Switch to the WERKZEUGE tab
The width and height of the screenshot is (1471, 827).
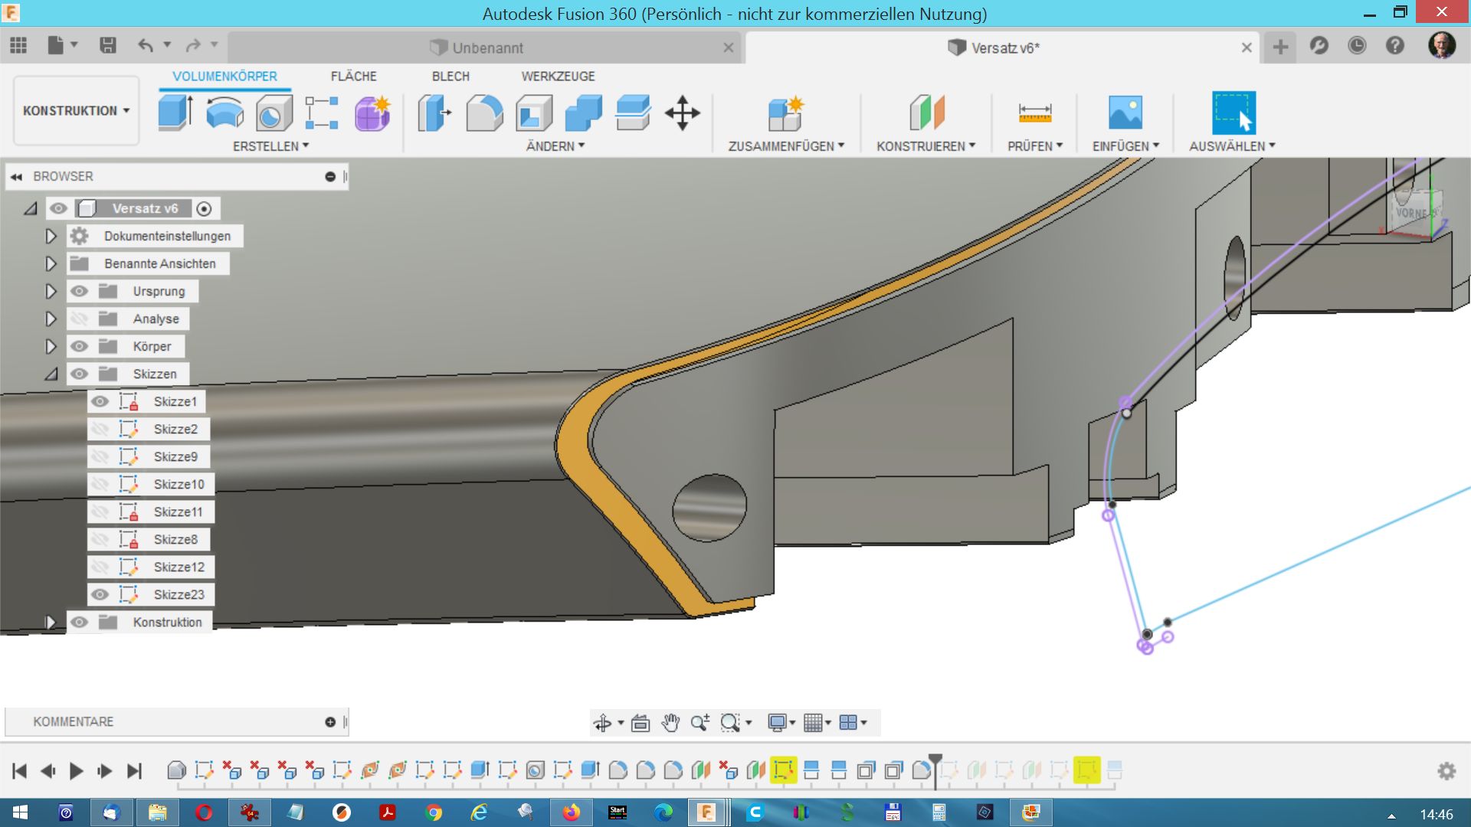coord(558,77)
